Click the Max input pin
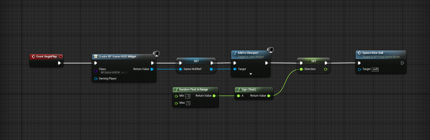The width and height of the screenshot is (430, 140). click(176, 103)
